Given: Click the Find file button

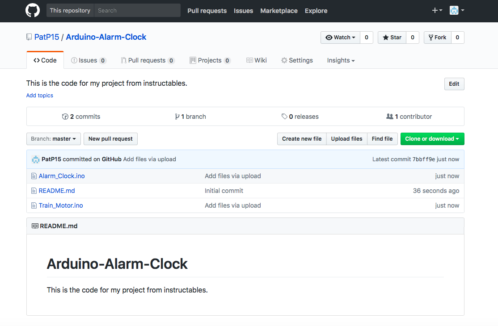Looking at the screenshot, I should pos(382,139).
